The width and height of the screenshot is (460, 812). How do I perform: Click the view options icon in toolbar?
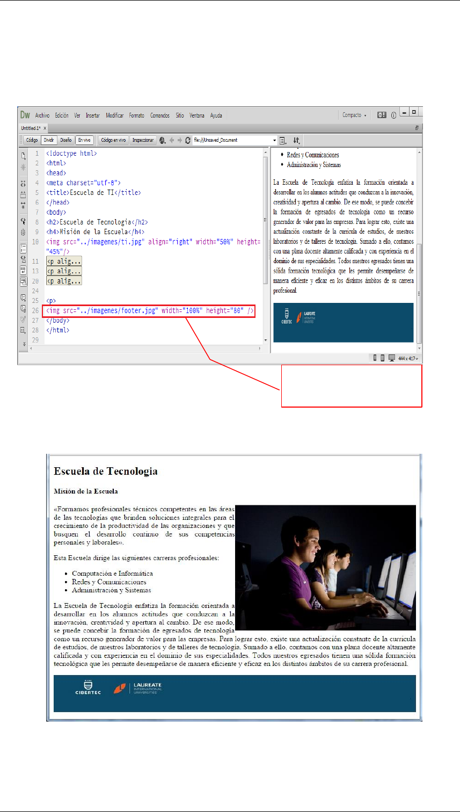coord(282,140)
